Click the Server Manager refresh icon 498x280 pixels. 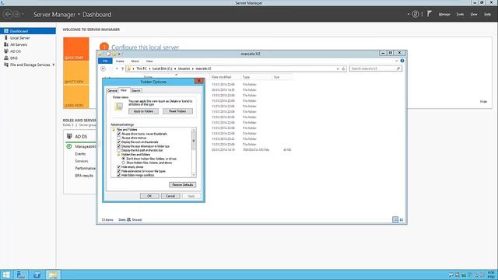415,14
